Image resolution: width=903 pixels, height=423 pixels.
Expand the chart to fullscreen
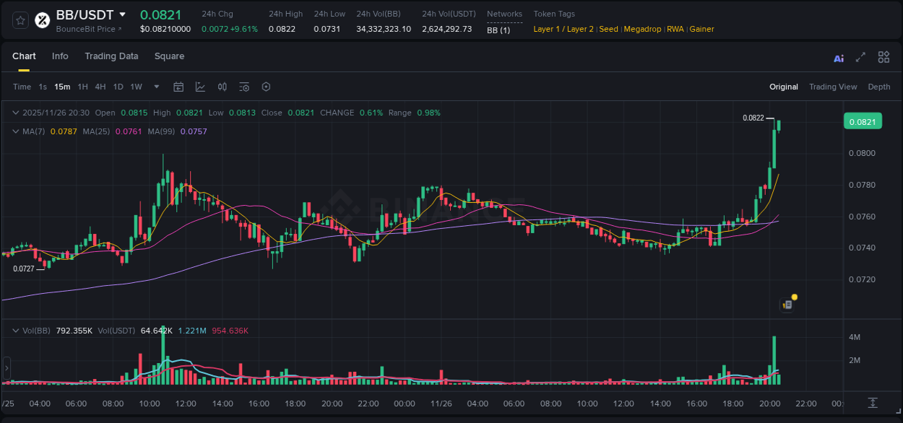(x=860, y=58)
